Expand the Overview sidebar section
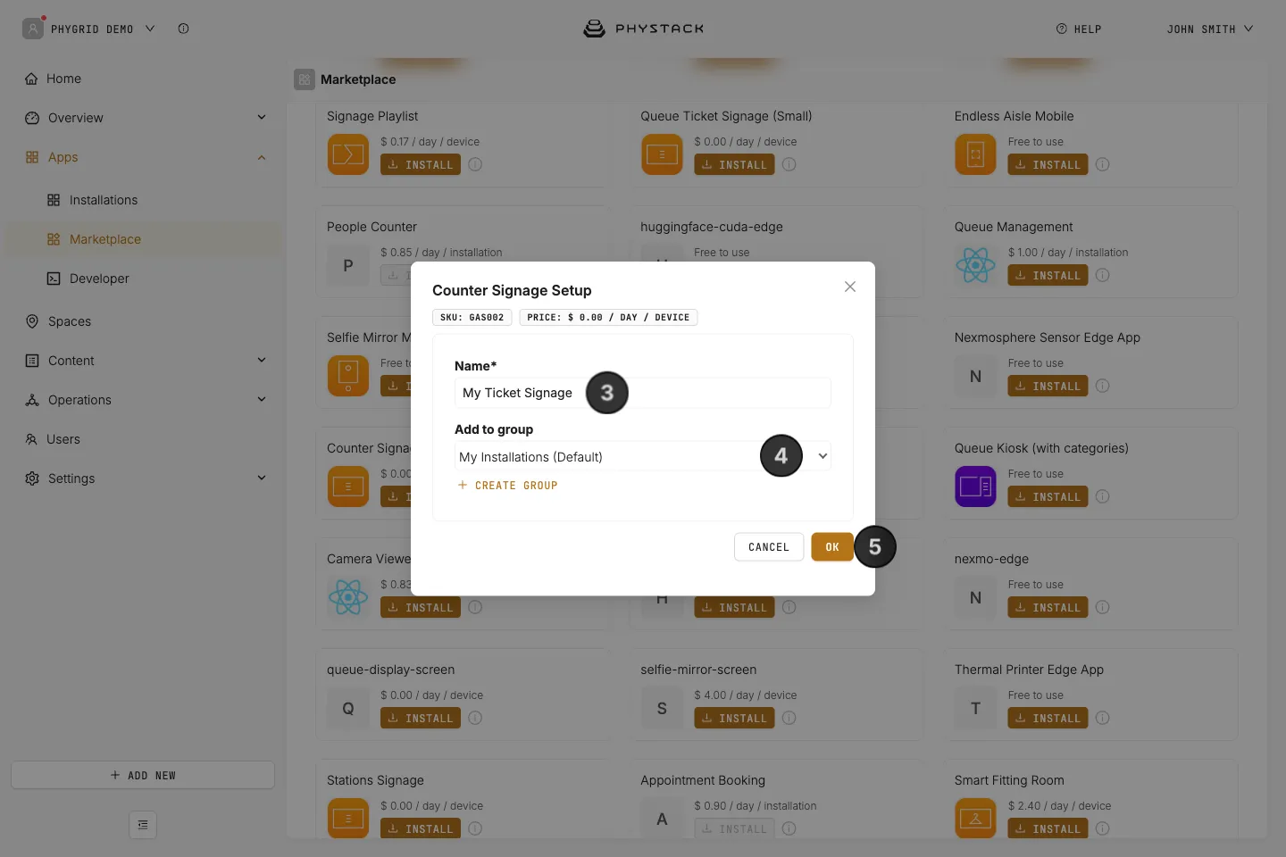Viewport: 1286px width, 857px height. (262, 117)
